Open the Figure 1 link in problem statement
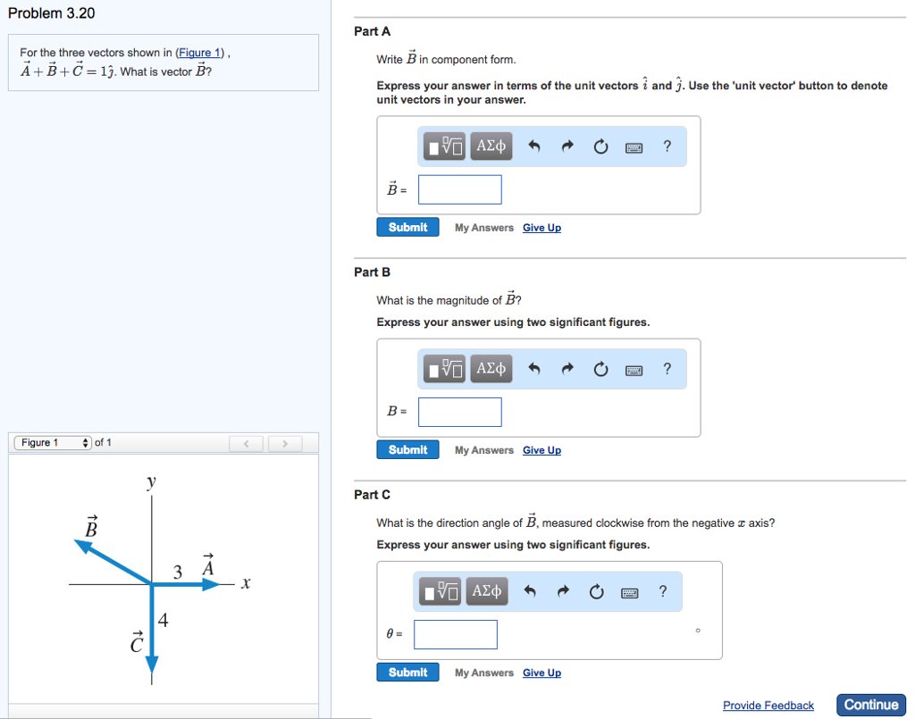Image resolution: width=915 pixels, height=719 pixels. coord(198,52)
